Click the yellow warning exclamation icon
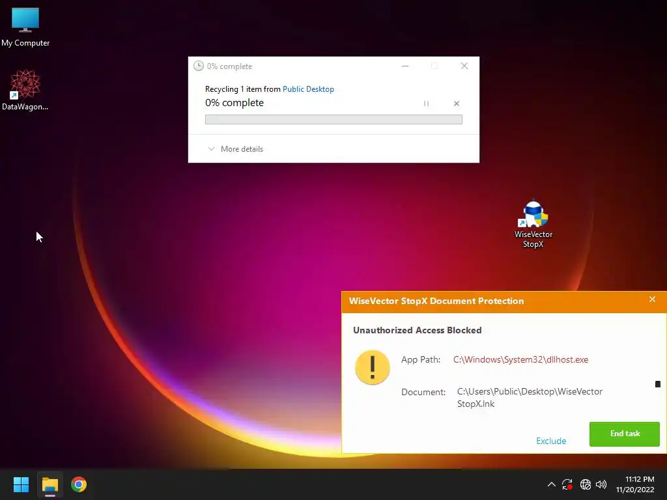This screenshot has height=500, width=667. pos(372,367)
